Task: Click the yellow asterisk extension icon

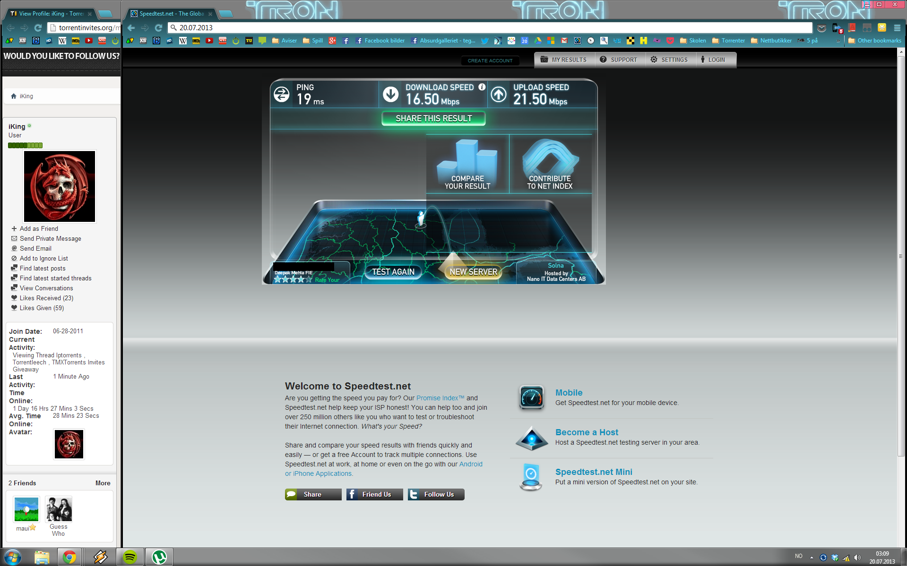Action: (882, 28)
